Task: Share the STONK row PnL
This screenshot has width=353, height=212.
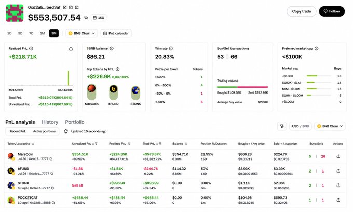Action: point(338,185)
